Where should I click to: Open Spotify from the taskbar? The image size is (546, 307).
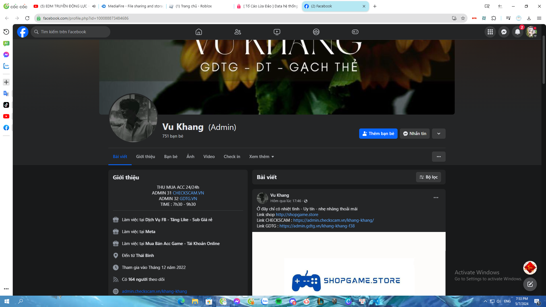click(x=279, y=301)
